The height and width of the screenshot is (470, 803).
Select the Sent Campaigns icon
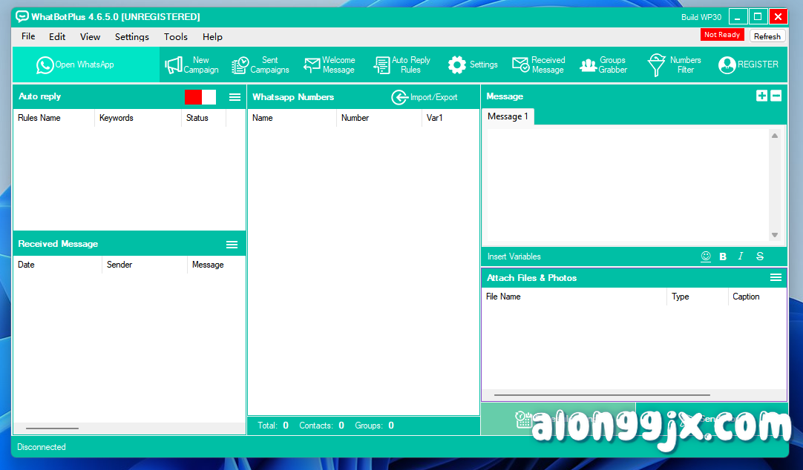click(260, 64)
